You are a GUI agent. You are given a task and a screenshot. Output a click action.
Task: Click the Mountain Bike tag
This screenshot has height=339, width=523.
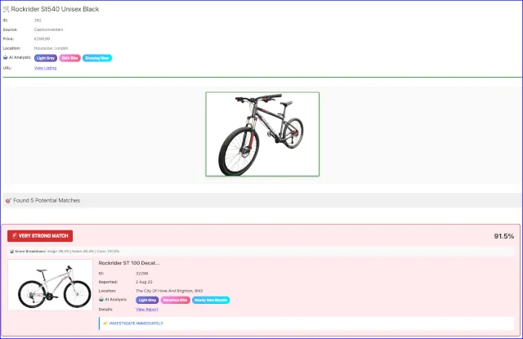click(x=176, y=300)
